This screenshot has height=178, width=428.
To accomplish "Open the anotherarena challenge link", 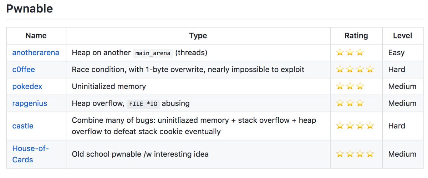I will coord(36,53).
